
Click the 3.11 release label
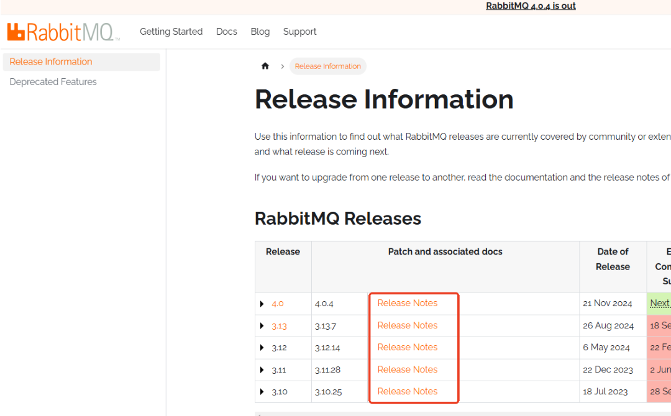point(278,370)
